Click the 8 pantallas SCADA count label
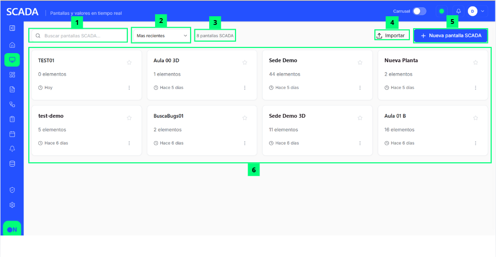This screenshot has width=496, height=257. (215, 36)
